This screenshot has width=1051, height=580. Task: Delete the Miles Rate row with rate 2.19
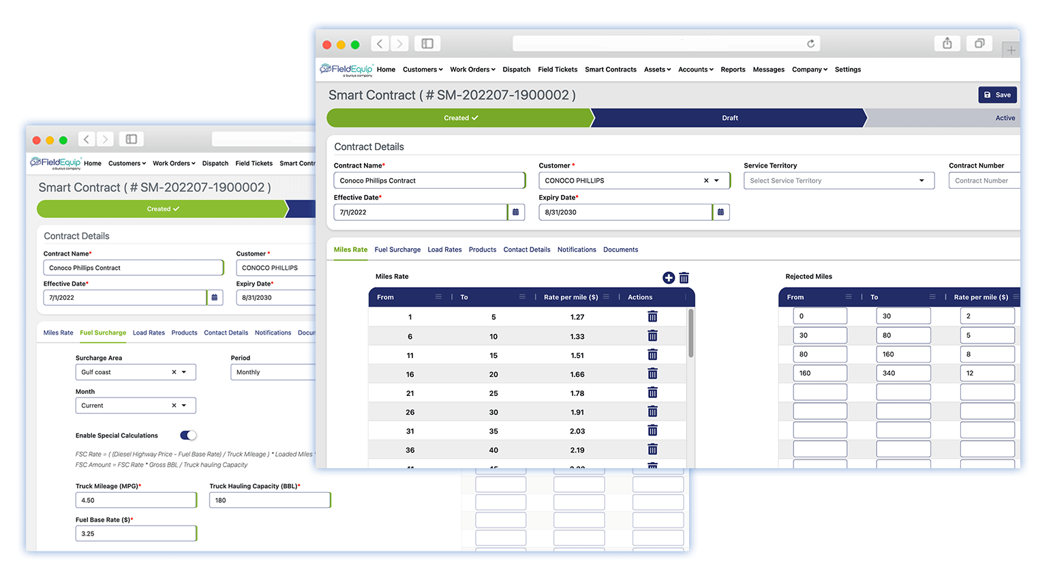652,450
